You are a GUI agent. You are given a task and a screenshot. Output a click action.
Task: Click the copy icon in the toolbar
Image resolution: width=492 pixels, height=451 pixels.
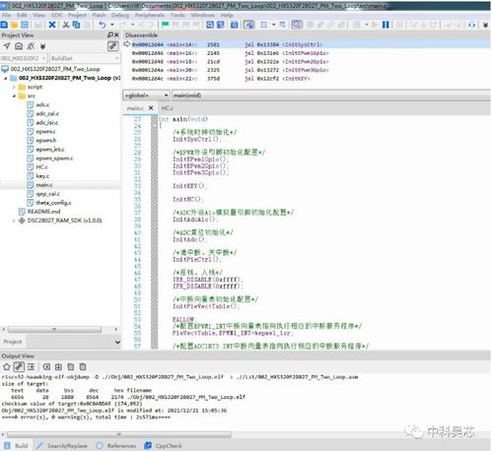(76, 25)
